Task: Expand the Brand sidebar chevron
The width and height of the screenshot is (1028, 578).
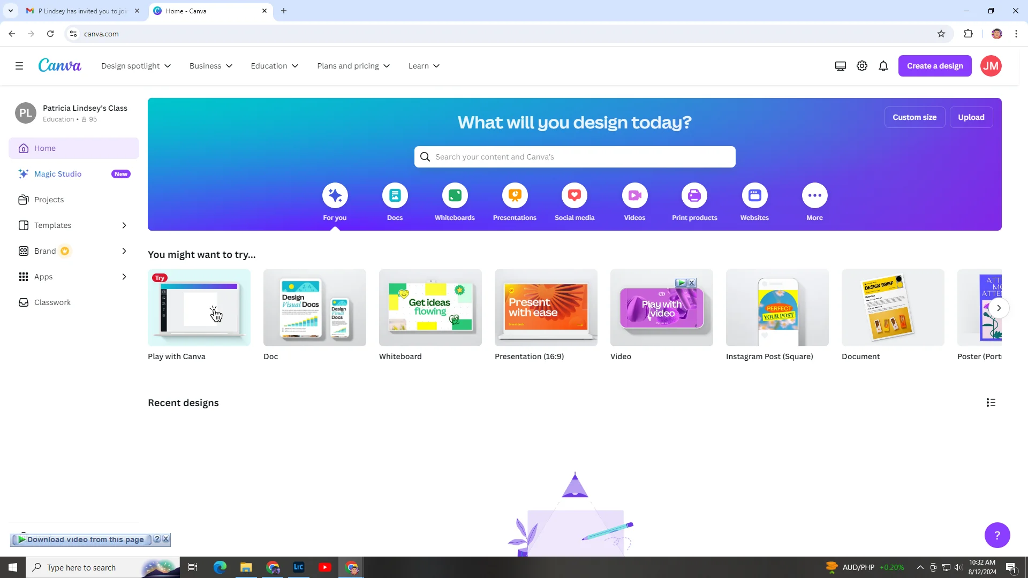Action: click(x=124, y=251)
